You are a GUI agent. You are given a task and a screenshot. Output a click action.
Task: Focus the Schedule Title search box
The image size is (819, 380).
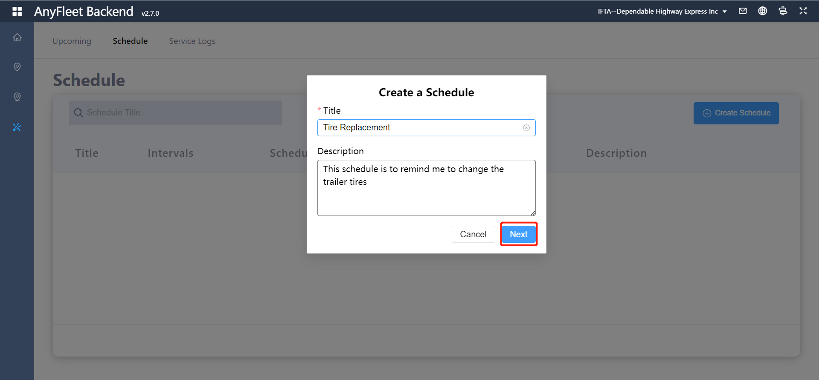pyautogui.click(x=175, y=113)
